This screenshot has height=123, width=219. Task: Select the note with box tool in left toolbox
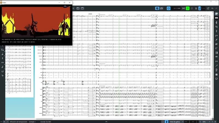point(2,50)
